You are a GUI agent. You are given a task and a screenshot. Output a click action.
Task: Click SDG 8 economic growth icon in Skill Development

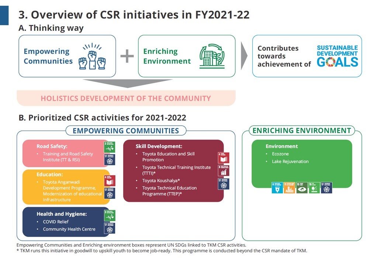[223, 171]
